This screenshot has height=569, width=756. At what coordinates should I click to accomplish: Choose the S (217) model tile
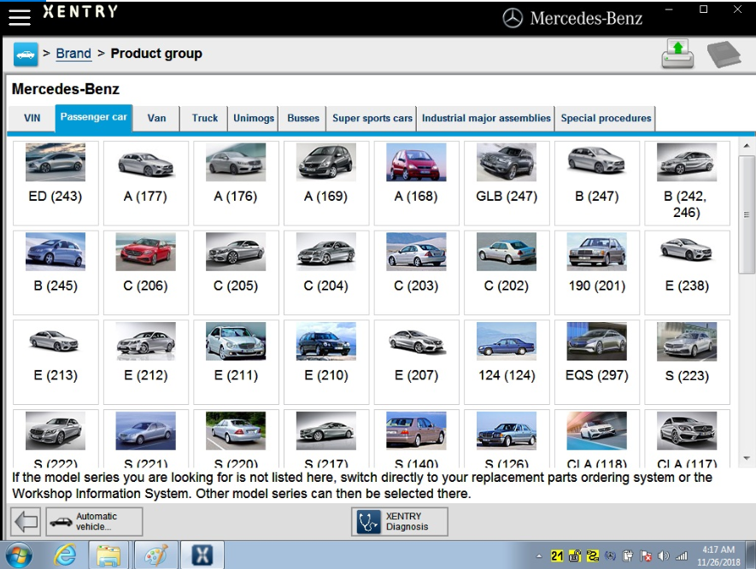(326, 439)
